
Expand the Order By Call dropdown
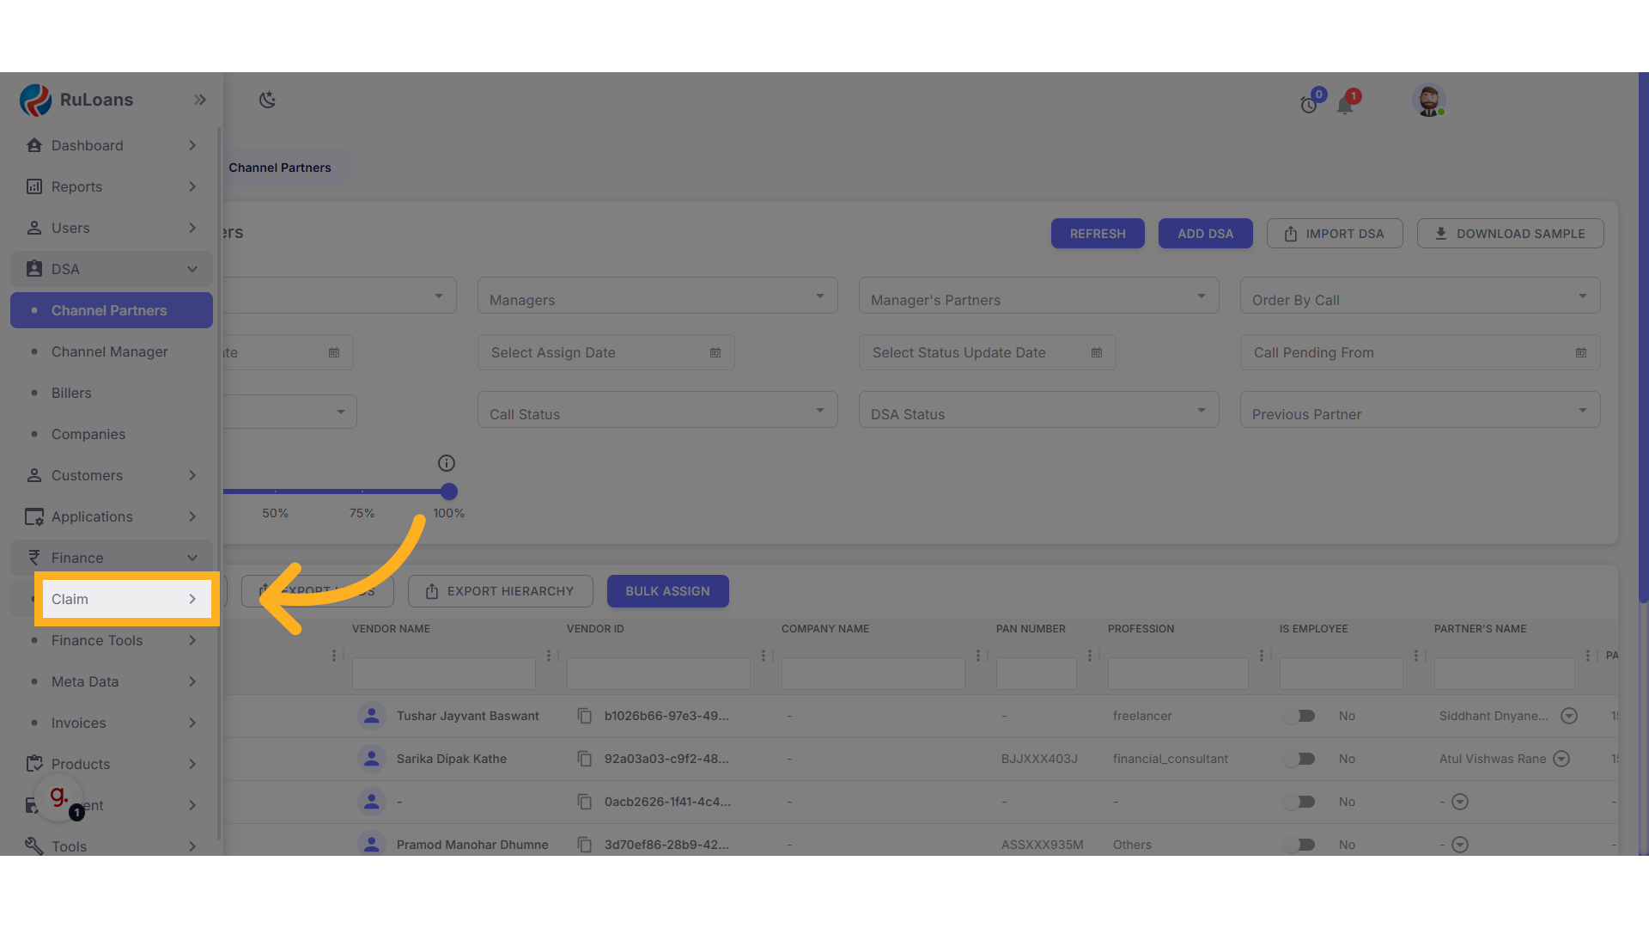[x=1420, y=296]
